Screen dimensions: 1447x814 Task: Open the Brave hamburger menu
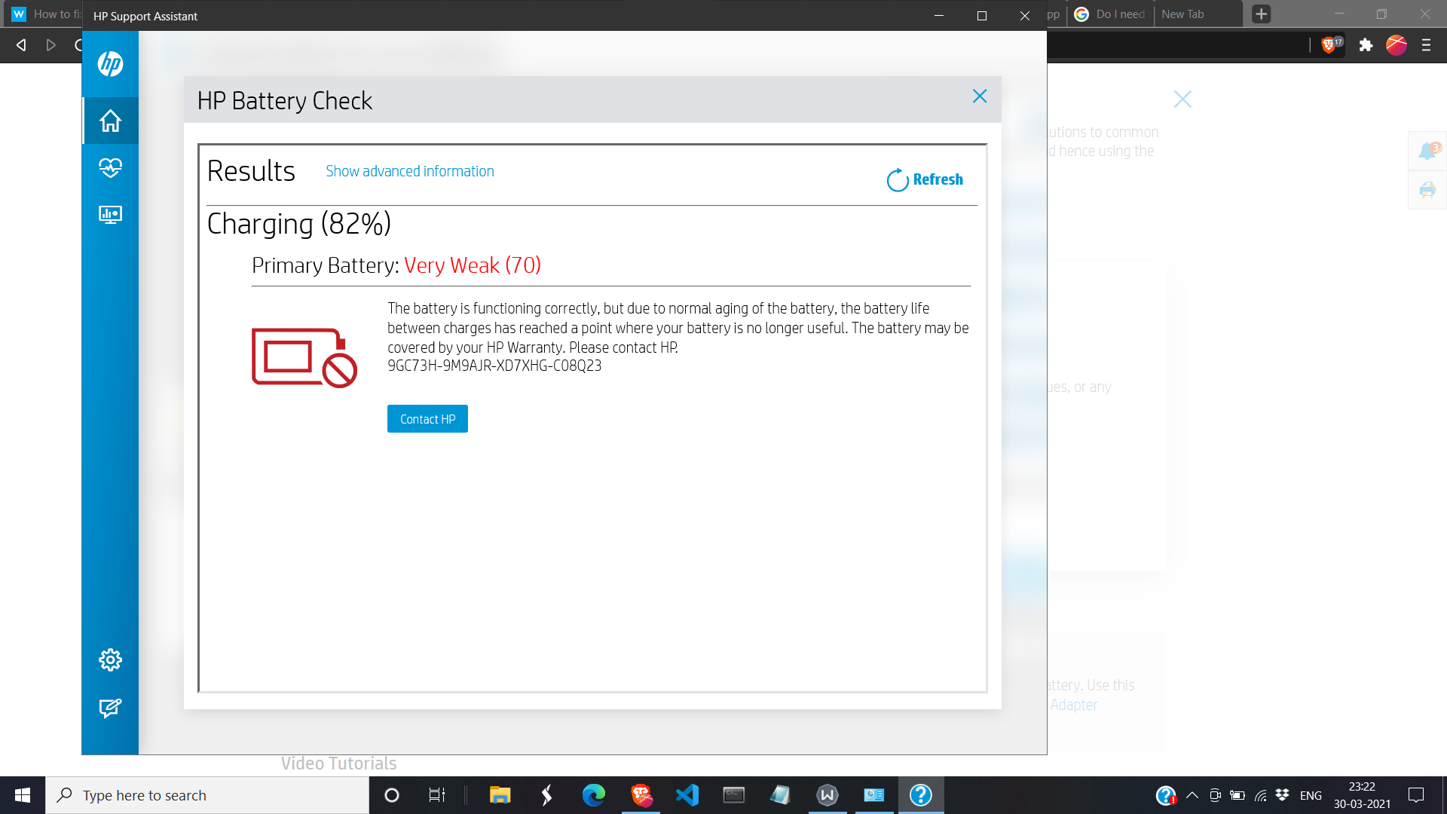click(1427, 45)
